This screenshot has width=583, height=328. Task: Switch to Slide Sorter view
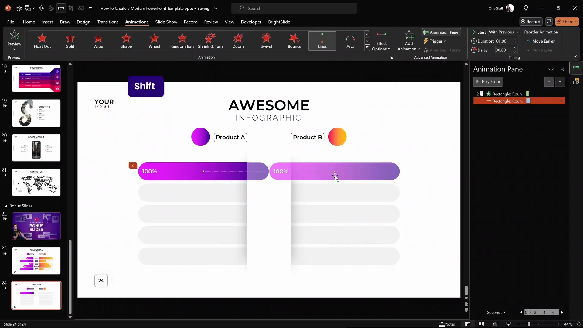coord(481,324)
